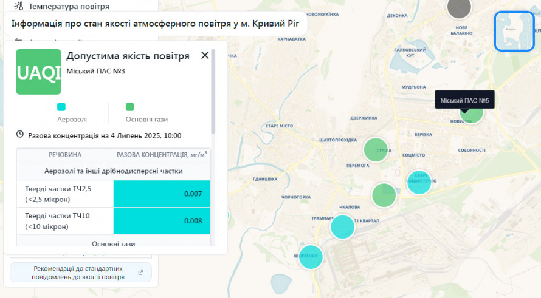
Task: Close the air quality info popup
Action: [205, 55]
